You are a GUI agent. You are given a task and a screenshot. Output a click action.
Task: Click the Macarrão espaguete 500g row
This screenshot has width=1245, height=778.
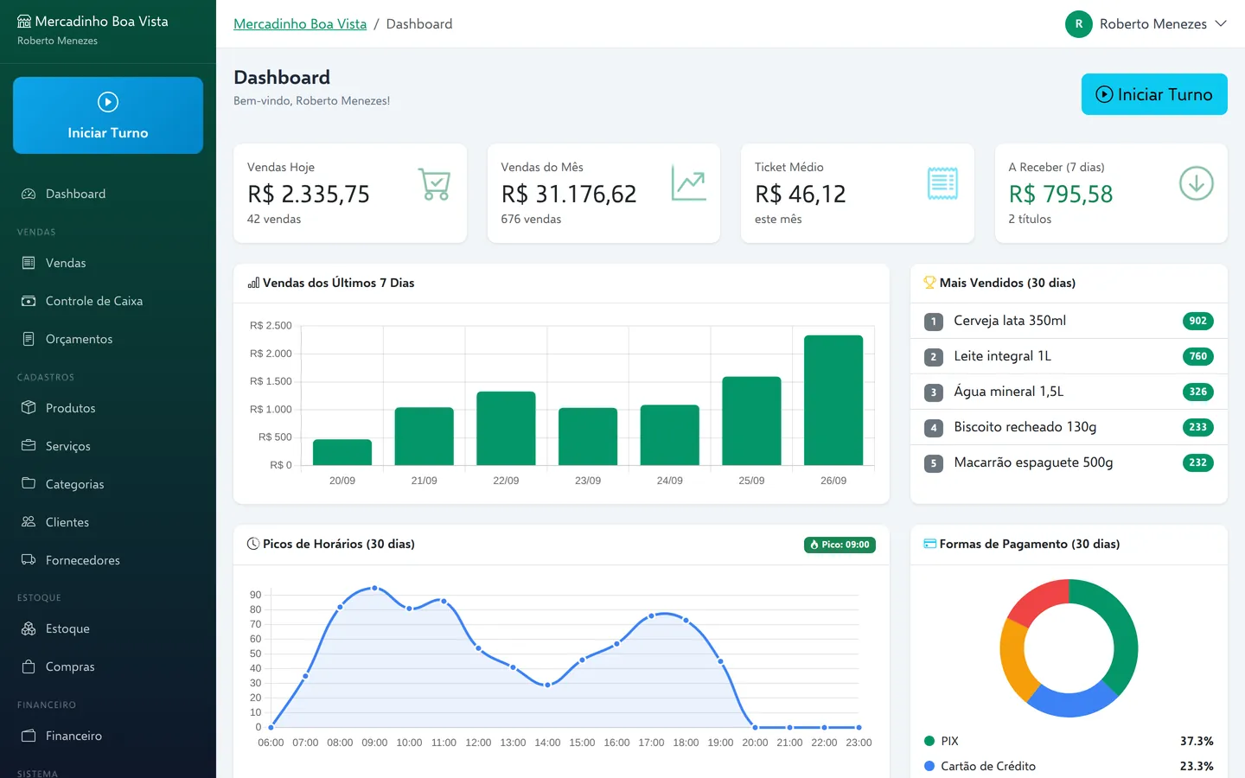point(1069,462)
